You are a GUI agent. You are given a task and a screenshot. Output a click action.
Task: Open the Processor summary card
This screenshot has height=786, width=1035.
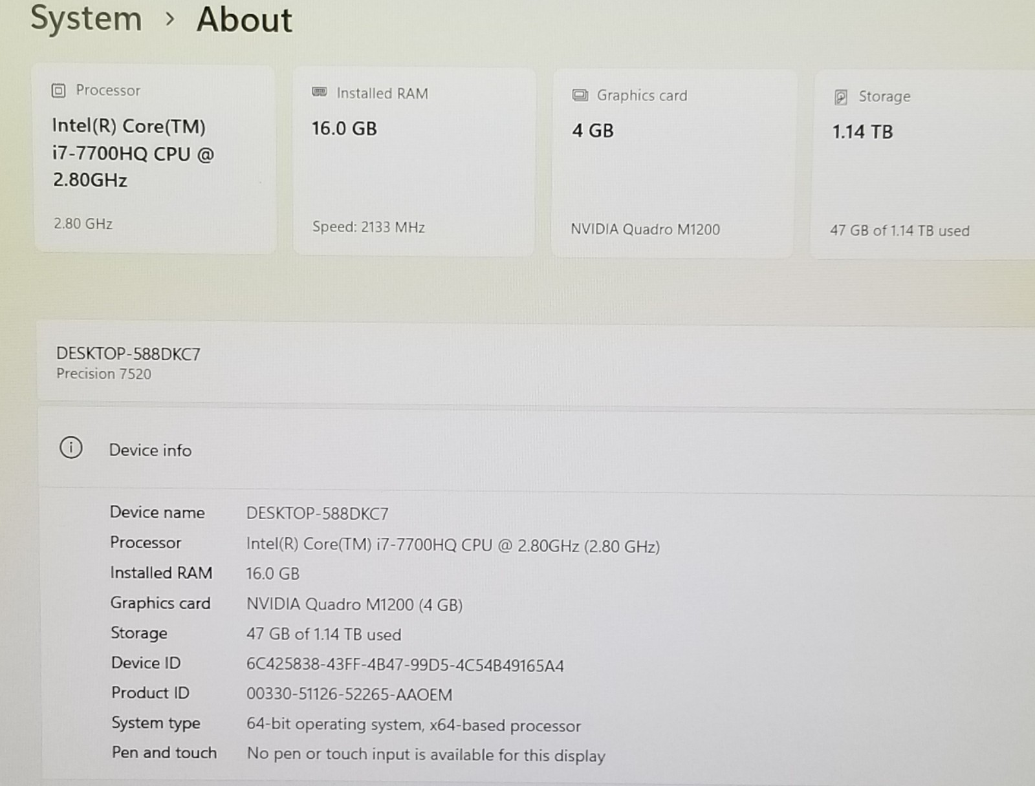pyautogui.click(x=155, y=158)
